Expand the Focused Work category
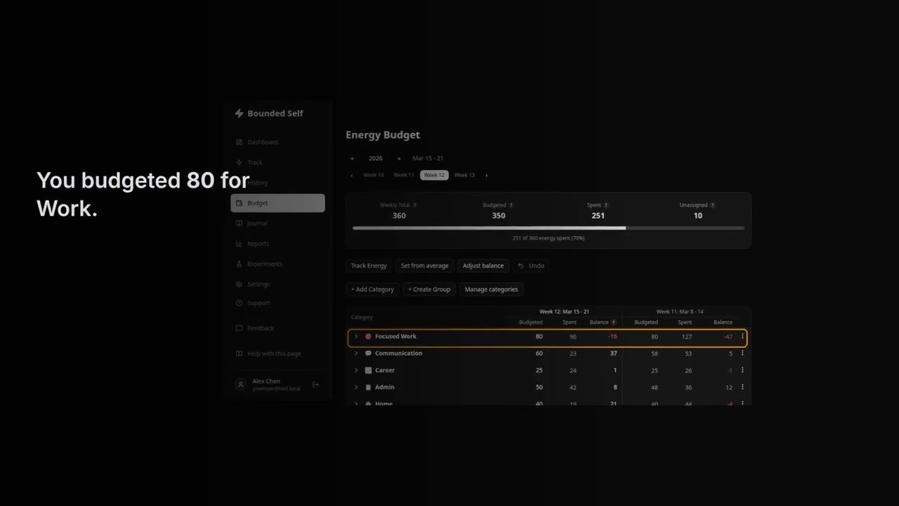 point(356,337)
